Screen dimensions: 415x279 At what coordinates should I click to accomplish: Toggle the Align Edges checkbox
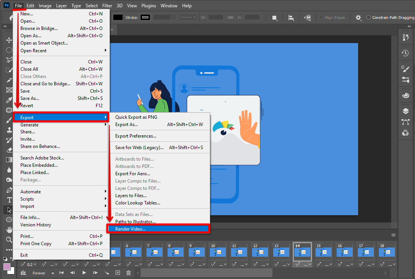321,18
